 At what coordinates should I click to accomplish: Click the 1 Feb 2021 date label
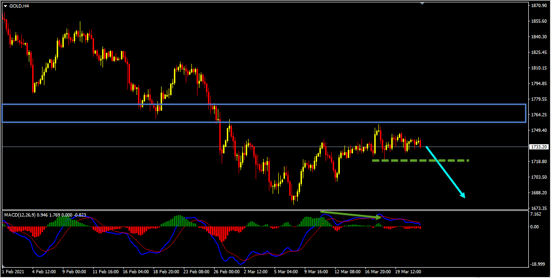click(13, 272)
